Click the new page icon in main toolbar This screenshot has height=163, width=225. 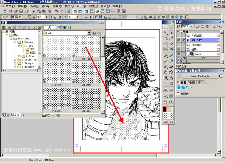[x=5, y=11]
